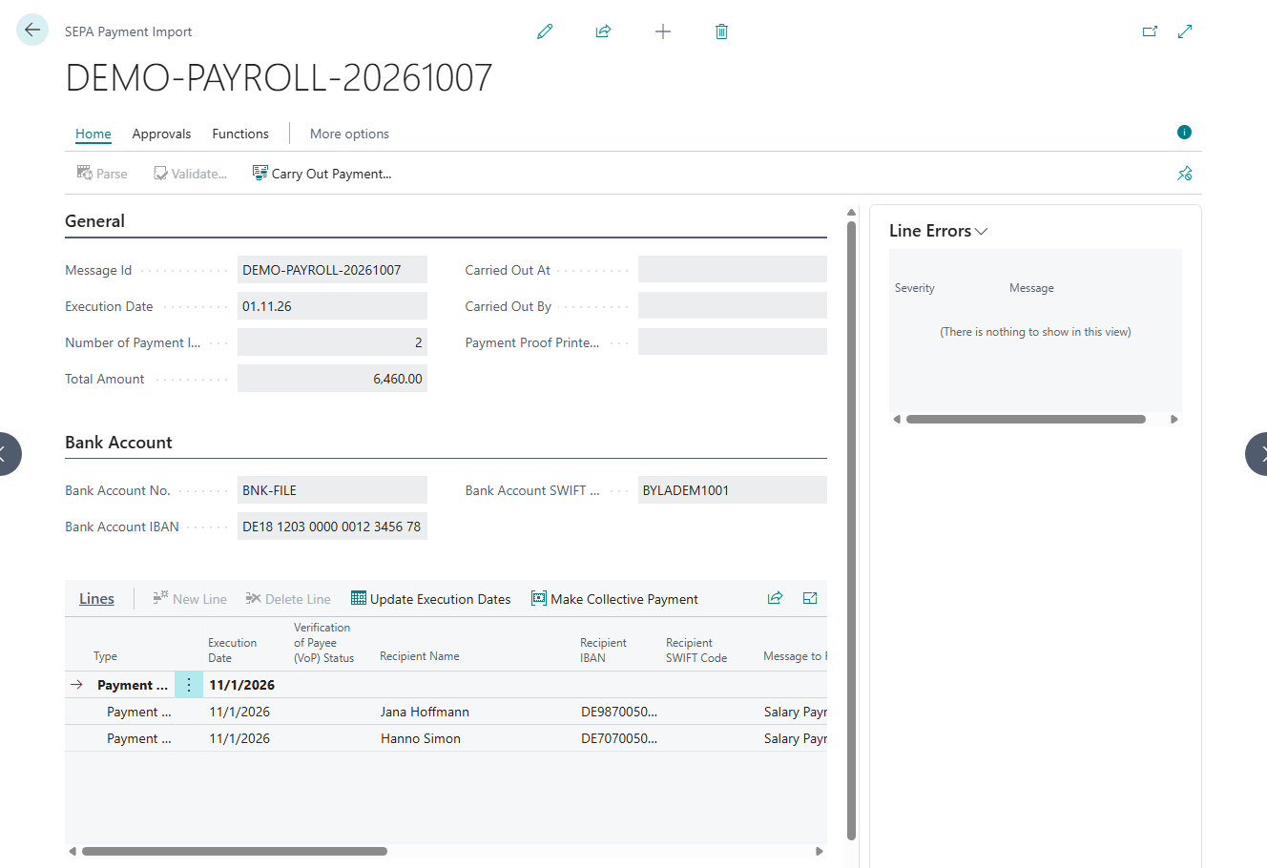The height and width of the screenshot is (868, 1267).
Task: Click the Bank Account No. field BNK-FILE
Action: tap(332, 490)
